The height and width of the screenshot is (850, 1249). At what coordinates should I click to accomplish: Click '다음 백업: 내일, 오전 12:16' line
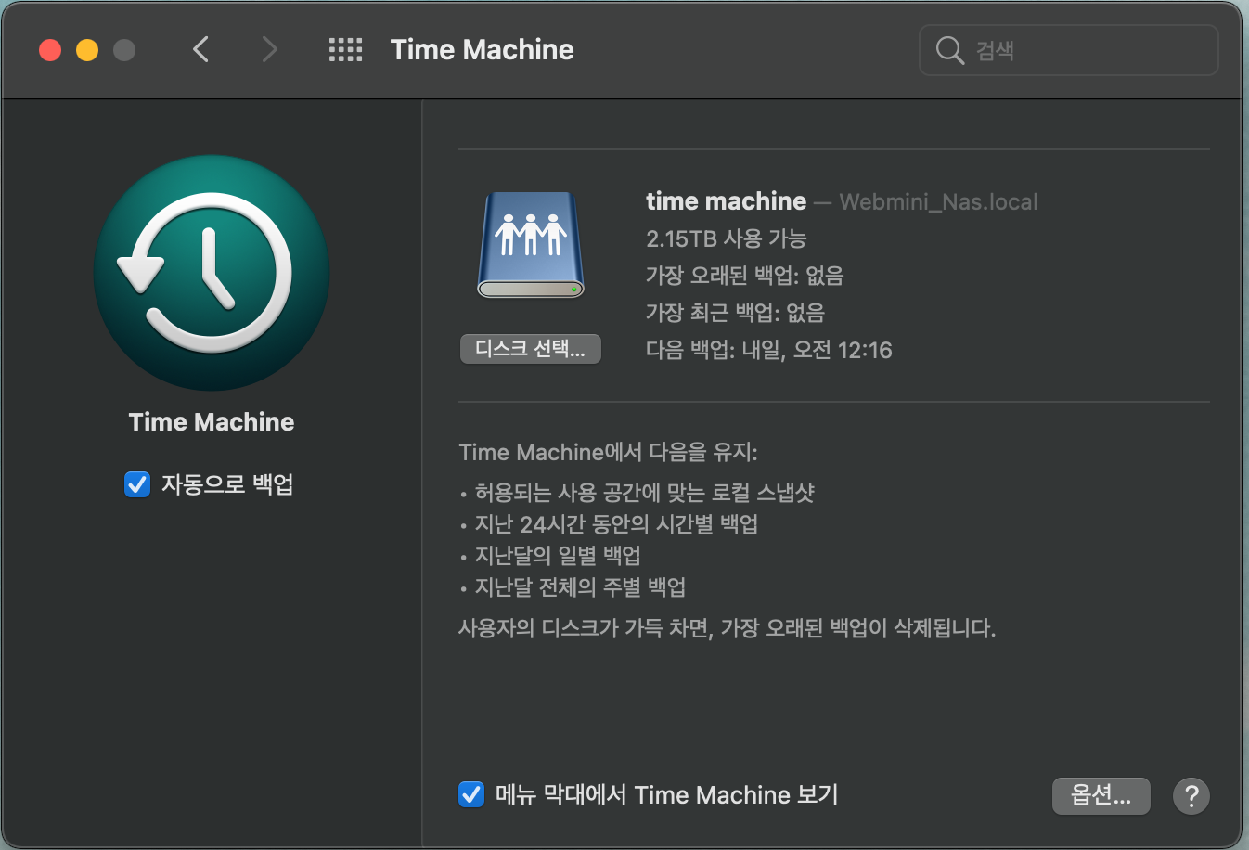coord(768,350)
